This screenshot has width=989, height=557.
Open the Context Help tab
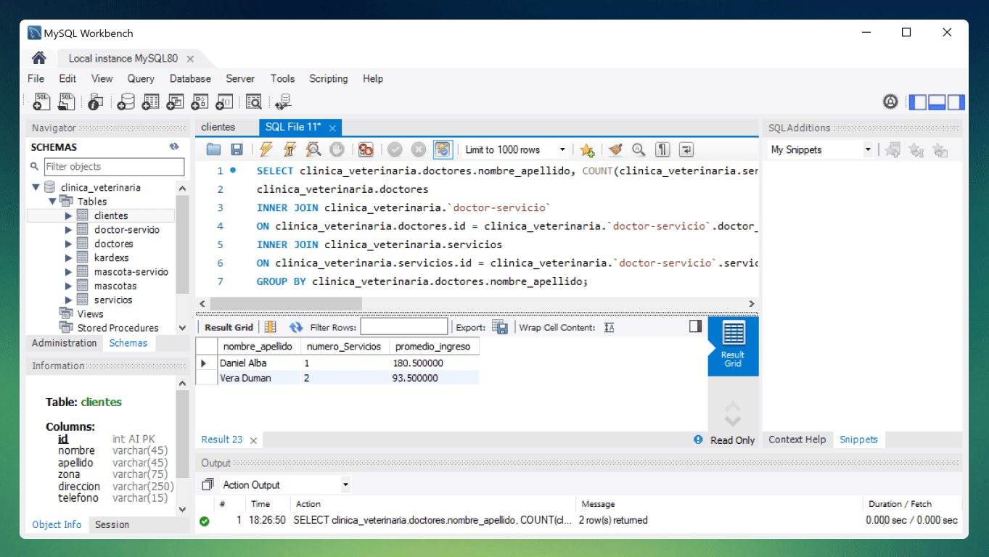[797, 440]
